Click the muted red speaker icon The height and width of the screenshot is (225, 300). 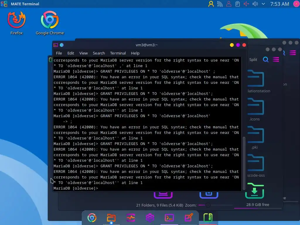[x=246, y=4]
